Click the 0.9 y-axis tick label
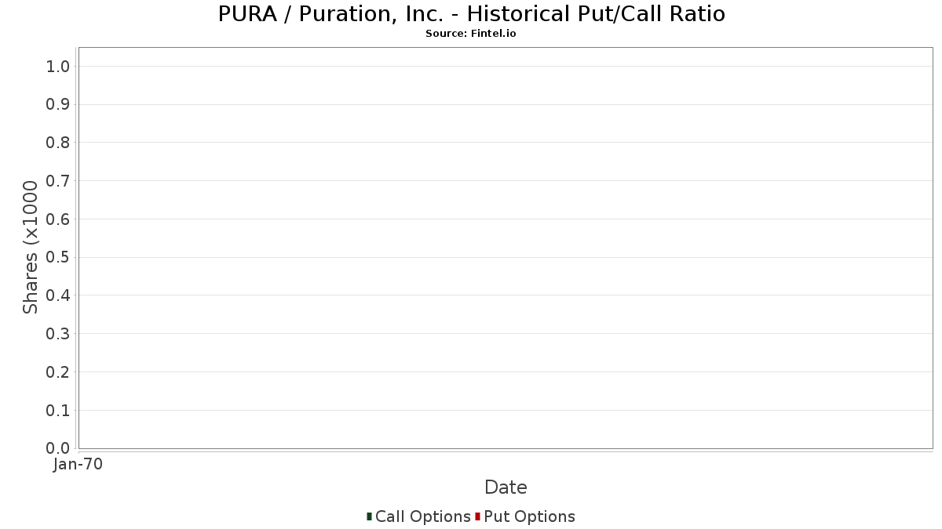 (59, 104)
